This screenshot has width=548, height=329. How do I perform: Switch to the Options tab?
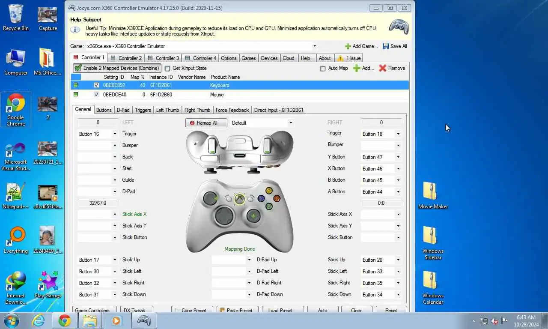(229, 58)
